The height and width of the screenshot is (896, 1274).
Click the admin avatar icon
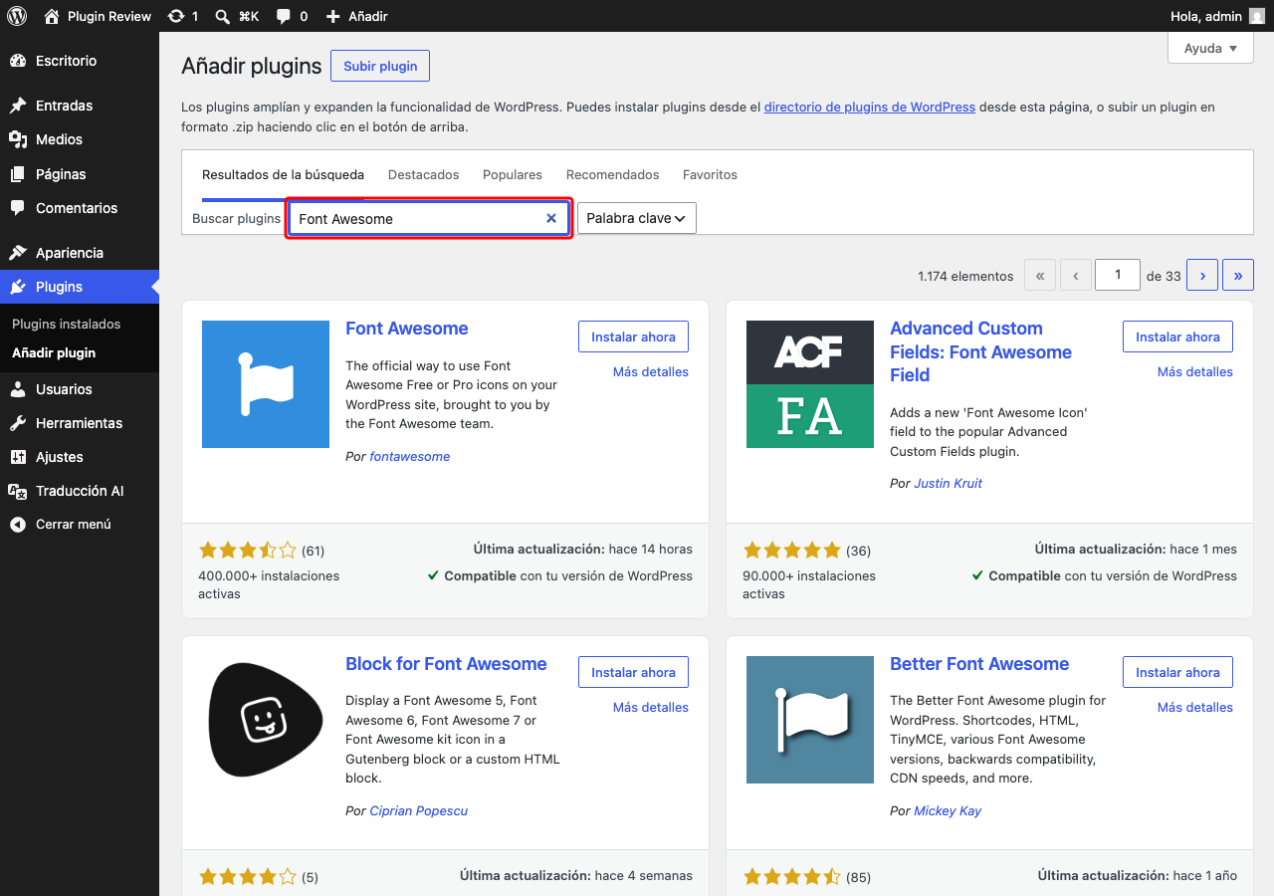(x=1258, y=16)
